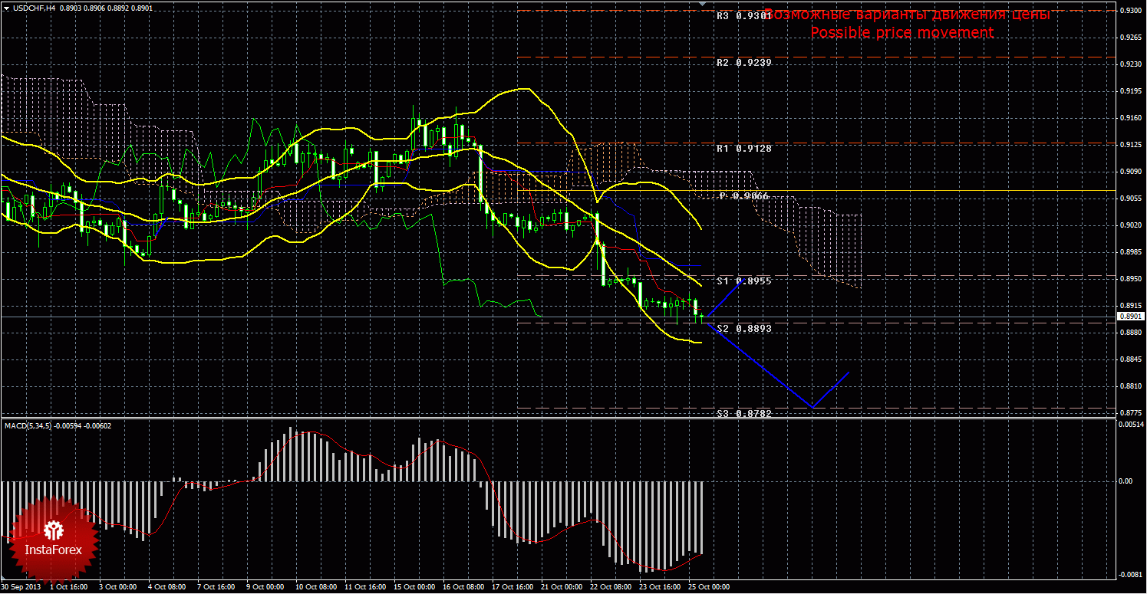Screen dimensions: 1147x594
Task: Click the R2 0.9239 resistance label
Action: pos(744,63)
